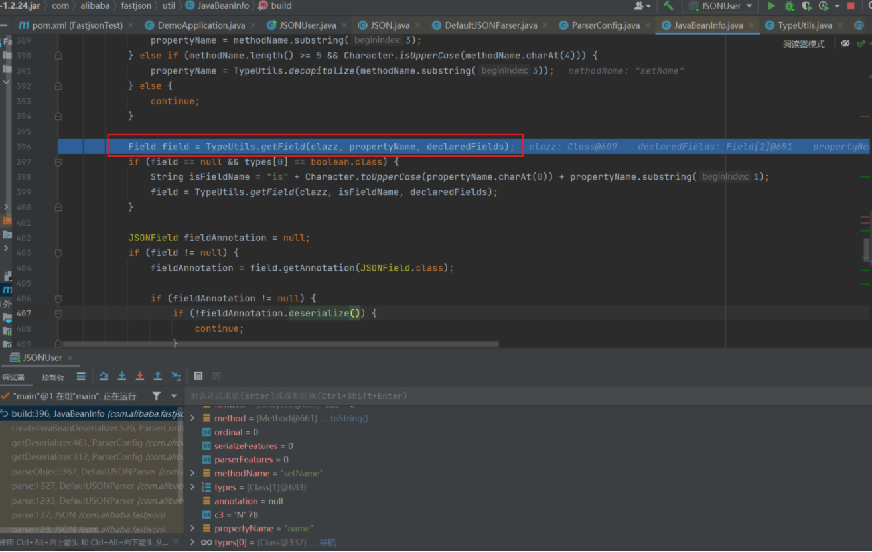Click the expression evaluation input field
Image resolution: width=872 pixels, height=552 pixels.
(x=528, y=396)
